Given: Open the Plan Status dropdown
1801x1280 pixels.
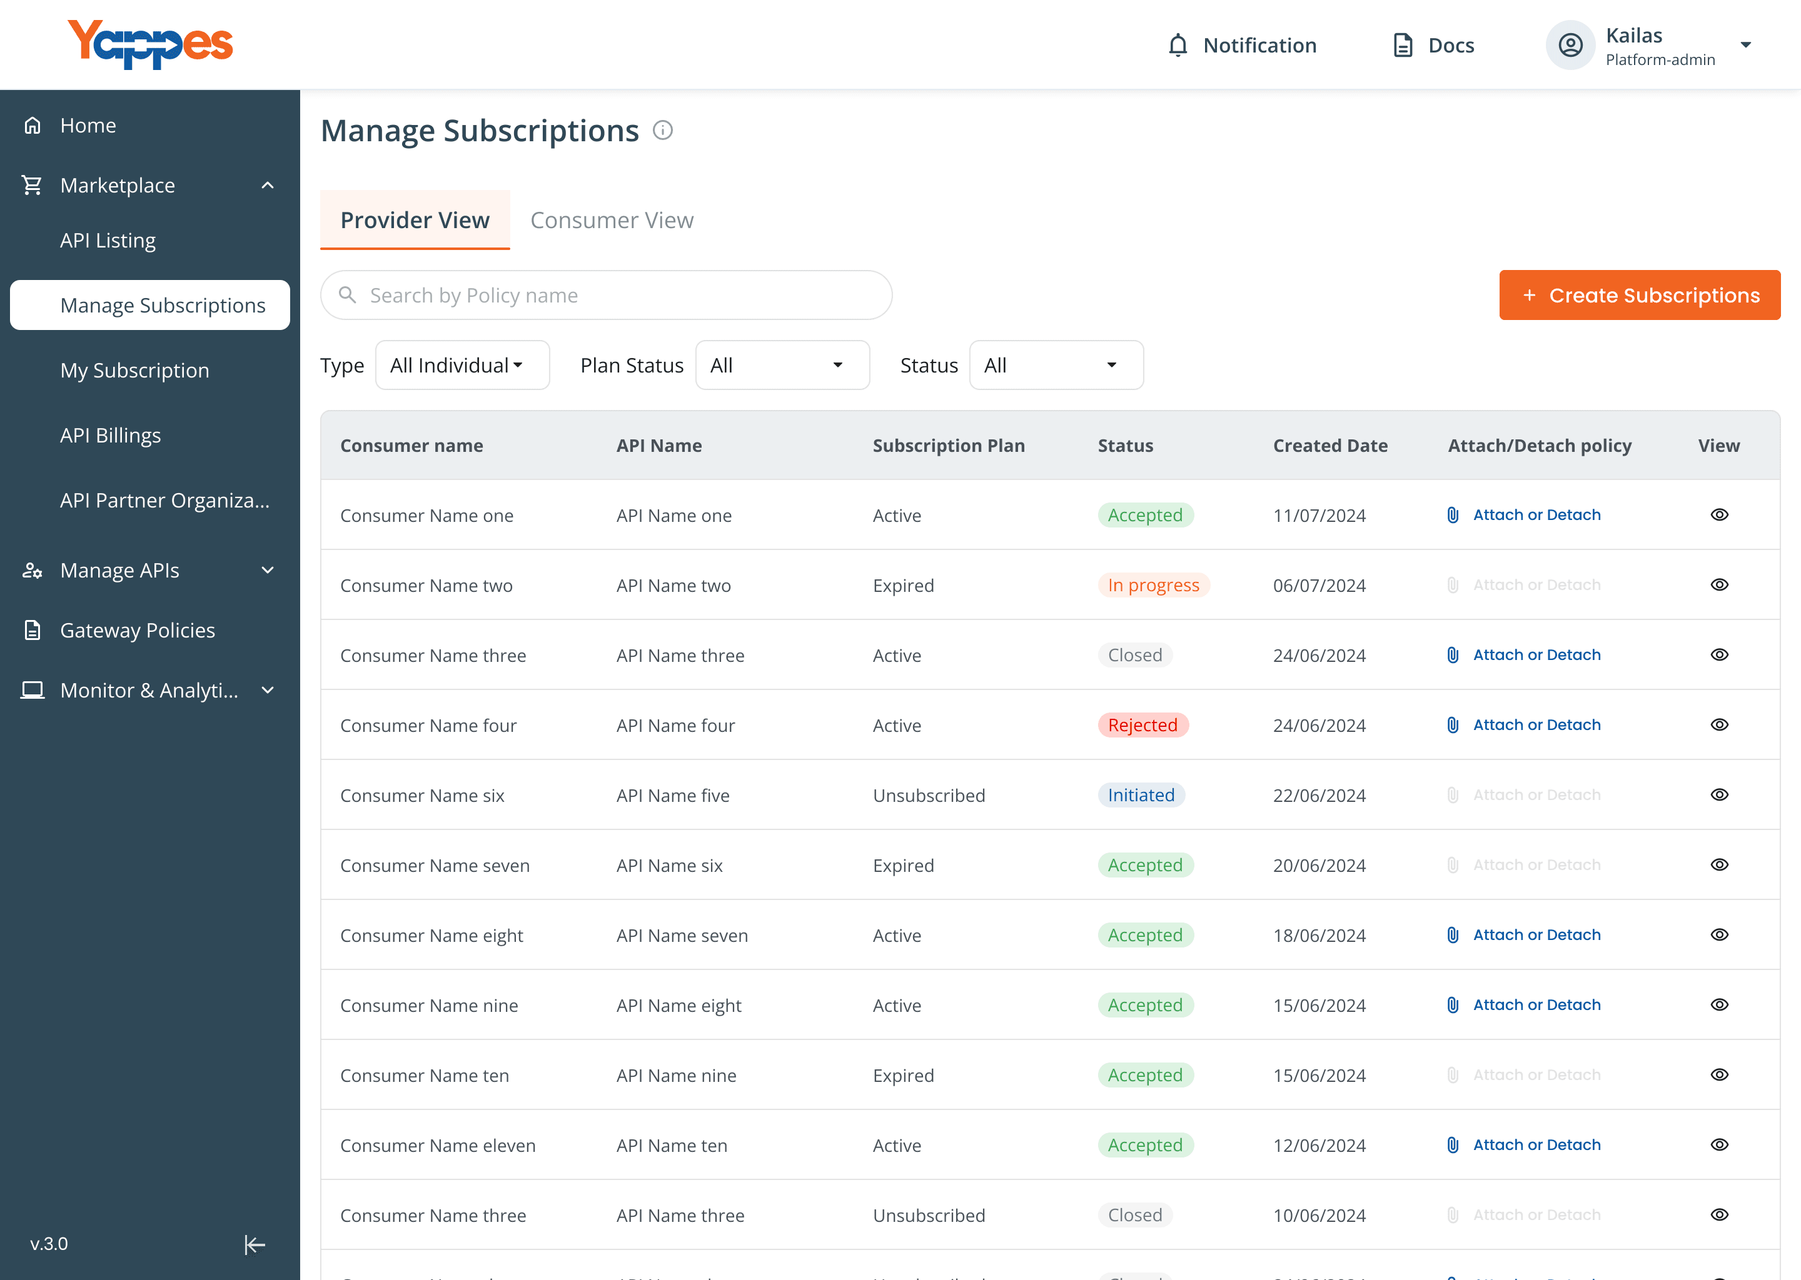Looking at the screenshot, I should (782, 365).
